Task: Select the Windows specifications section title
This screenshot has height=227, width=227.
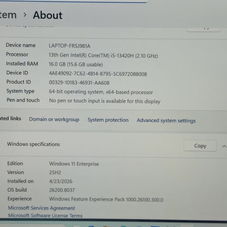Action: pos(33,144)
